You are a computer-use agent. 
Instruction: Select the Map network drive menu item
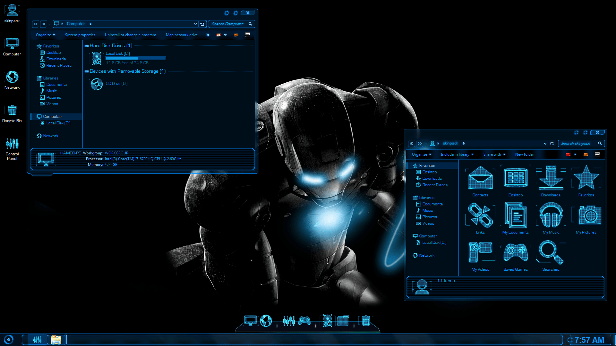tap(184, 35)
